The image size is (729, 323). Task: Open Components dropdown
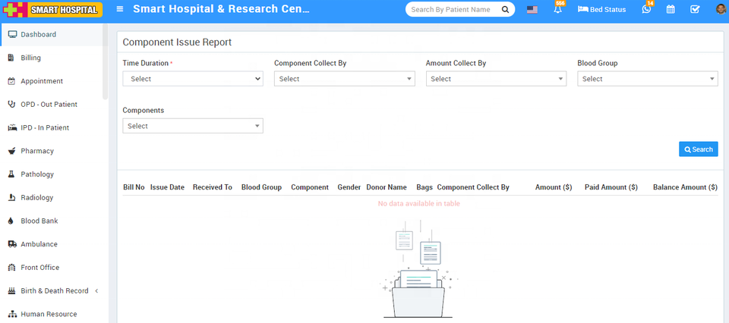click(x=193, y=126)
